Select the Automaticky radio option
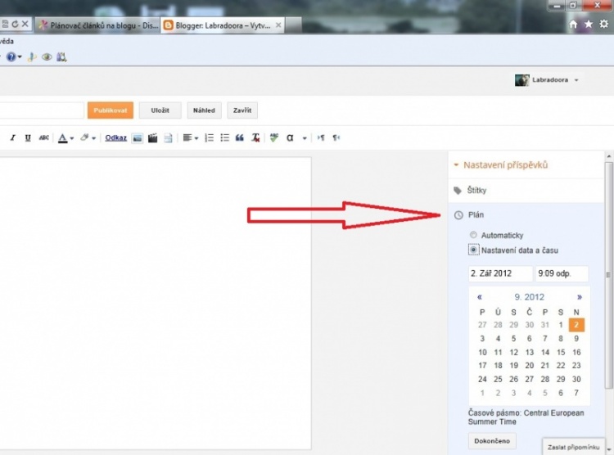This screenshot has width=614, height=455. [473, 236]
